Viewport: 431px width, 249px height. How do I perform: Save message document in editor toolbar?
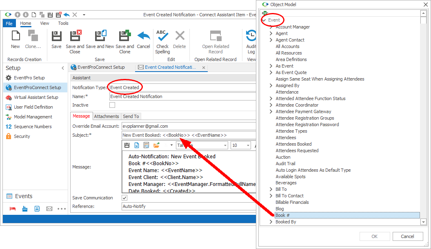click(x=127, y=145)
